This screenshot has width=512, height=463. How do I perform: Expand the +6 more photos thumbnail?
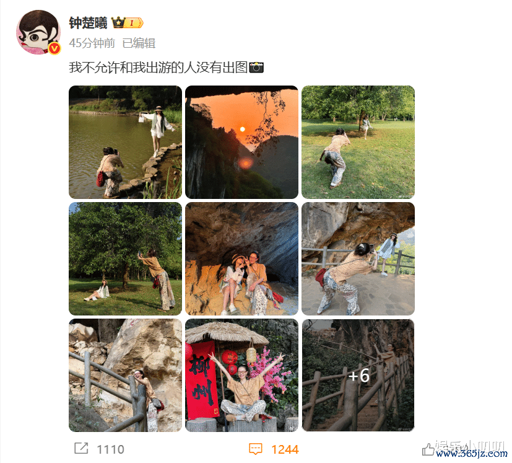click(x=358, y=376)
